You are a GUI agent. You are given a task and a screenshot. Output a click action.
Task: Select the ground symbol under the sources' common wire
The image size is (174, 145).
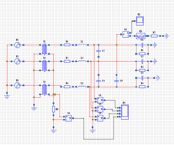(7, 97)
